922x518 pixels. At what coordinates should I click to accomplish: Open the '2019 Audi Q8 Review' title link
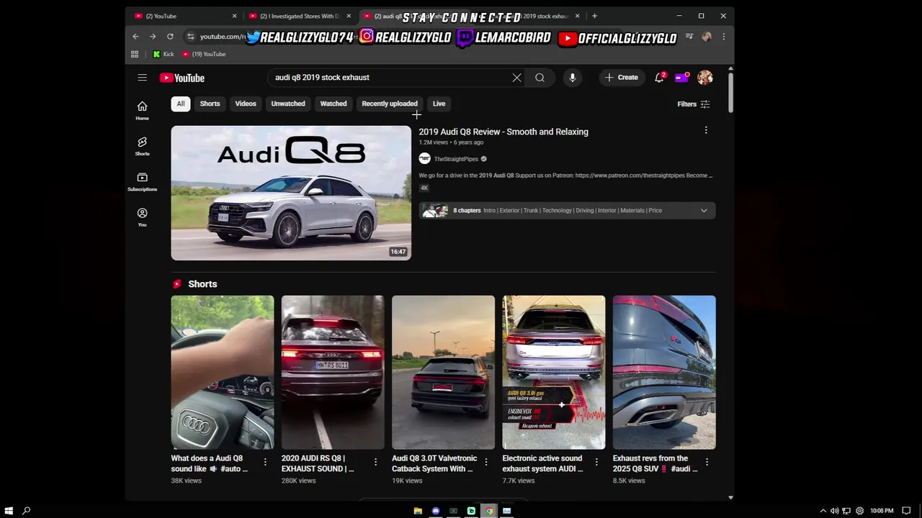pos(503,132)
